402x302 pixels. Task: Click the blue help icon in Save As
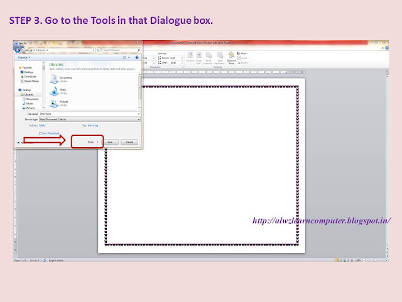(137, 57)
